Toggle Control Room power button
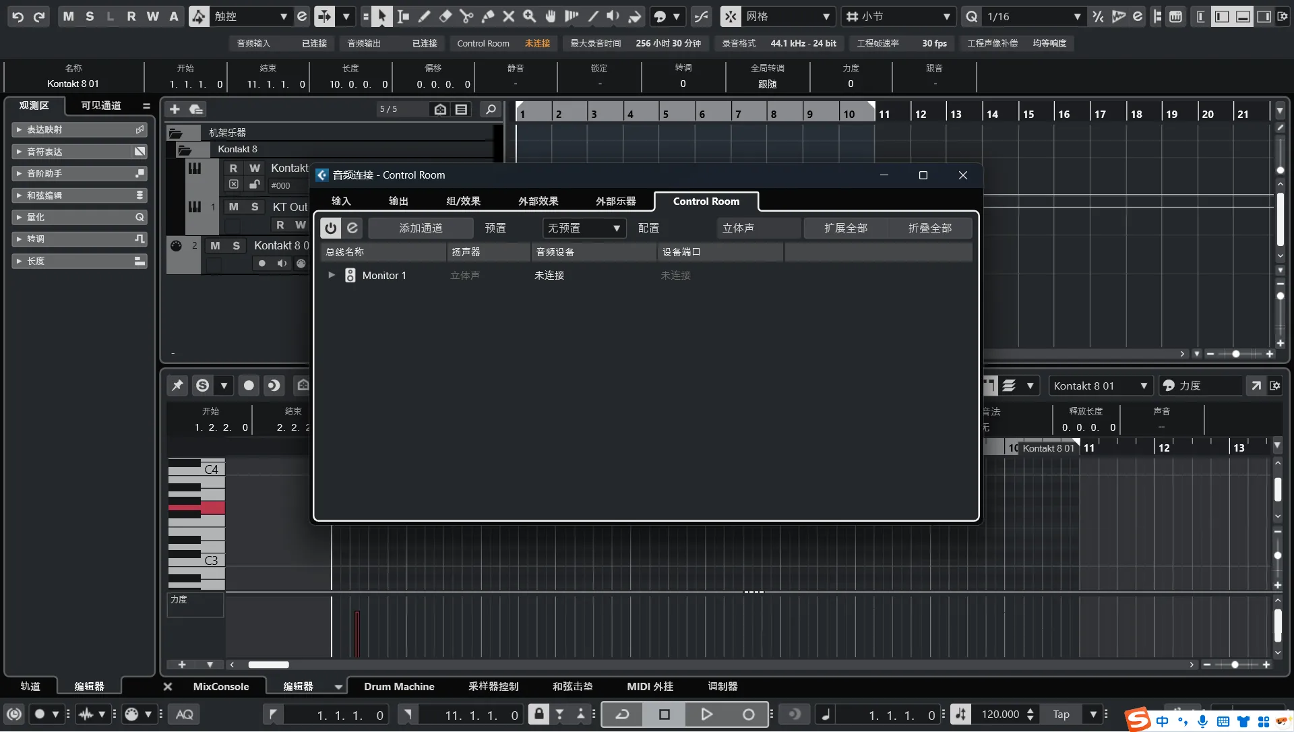This screenshot has width=1294, height=732. pyautogui.click(x=330, y=228)
